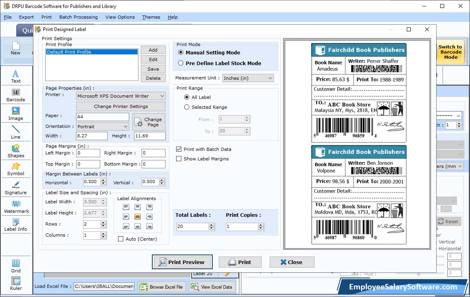Set label alignment to bottom-left

pos(126,226)
